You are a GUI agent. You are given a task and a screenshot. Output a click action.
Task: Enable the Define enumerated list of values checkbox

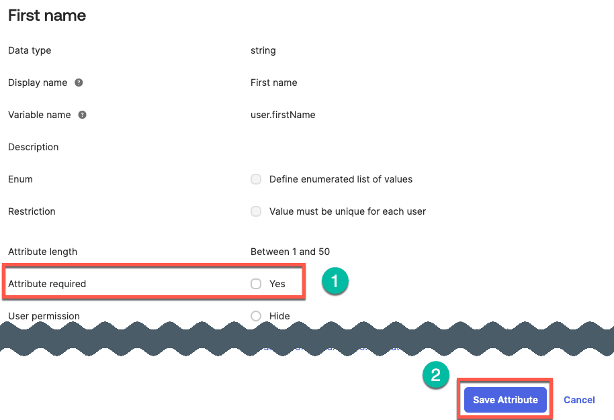256,179
